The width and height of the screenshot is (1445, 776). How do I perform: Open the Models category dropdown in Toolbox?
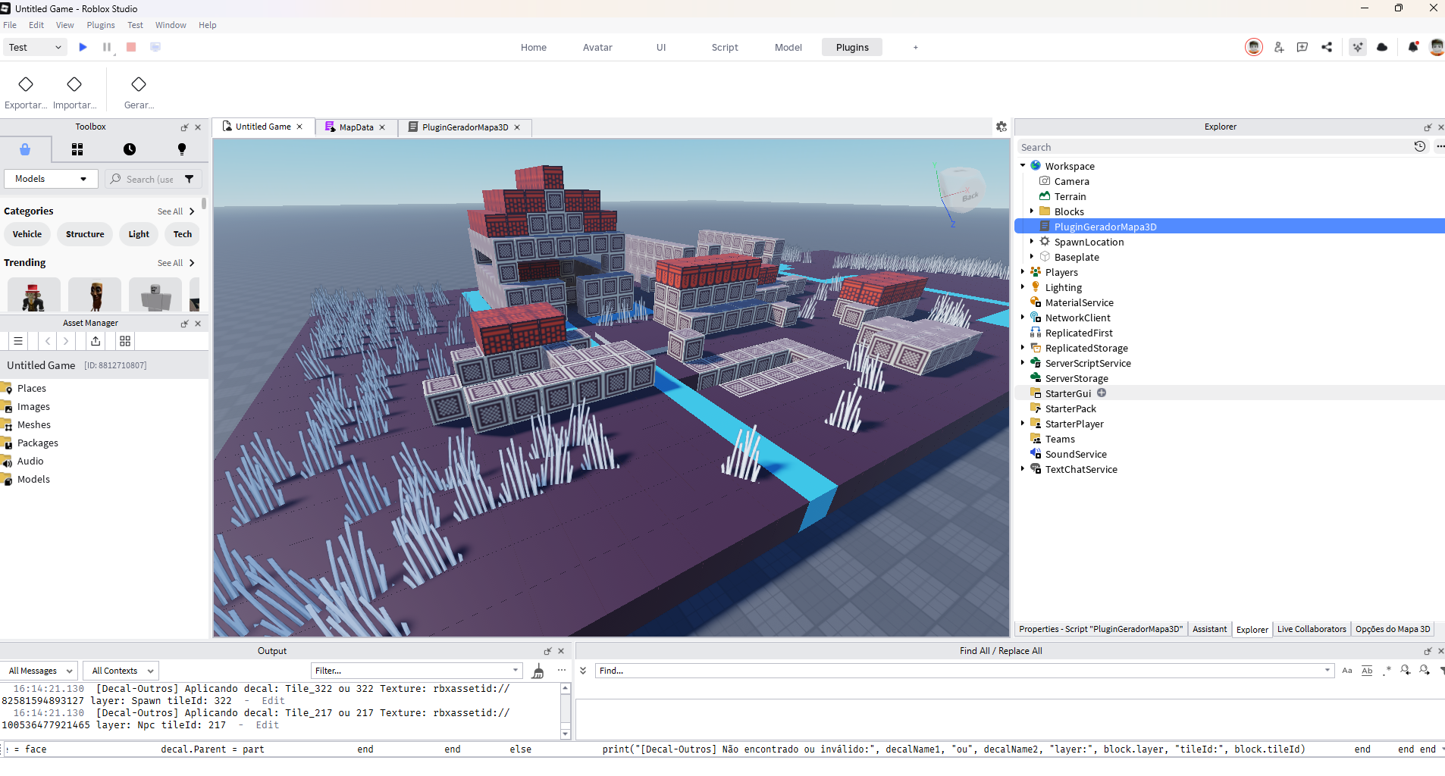click(x=50, y=179)
